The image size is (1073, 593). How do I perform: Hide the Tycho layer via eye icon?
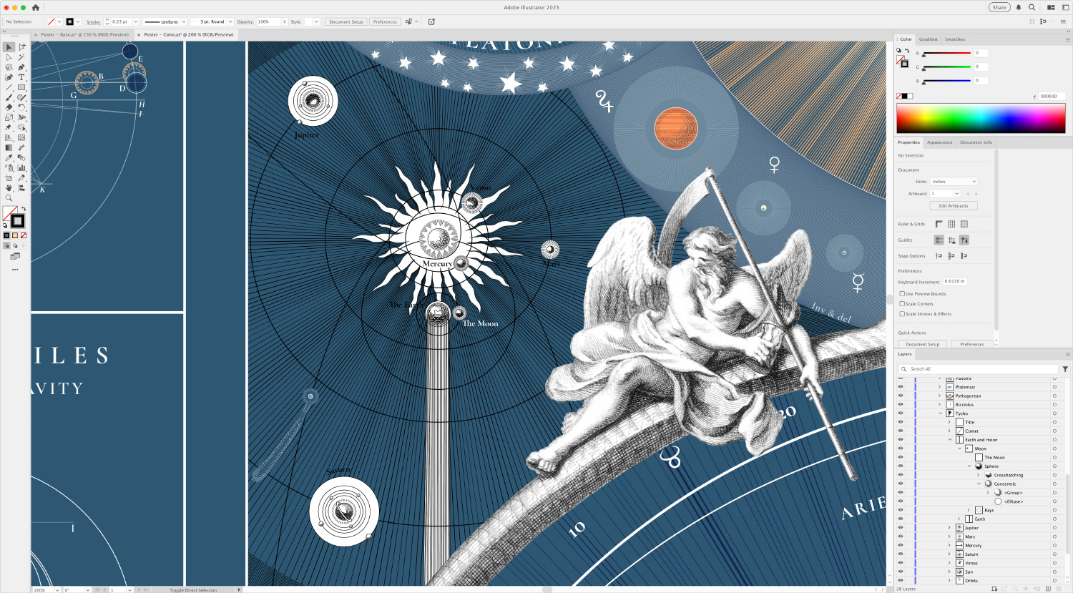coord(901,413)
